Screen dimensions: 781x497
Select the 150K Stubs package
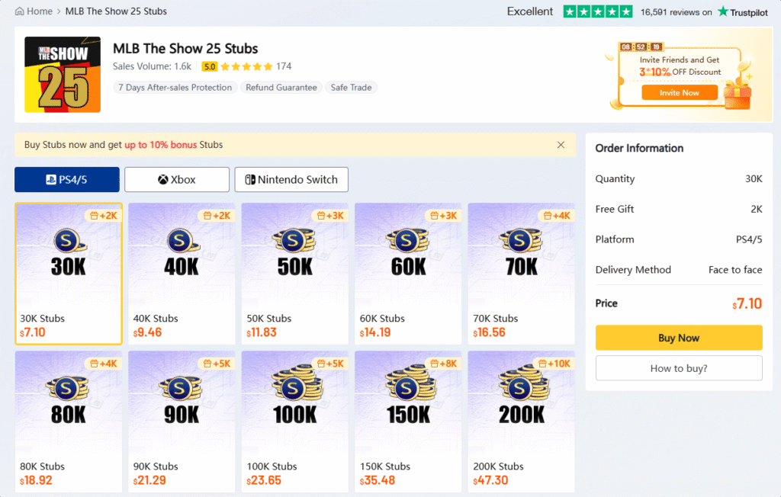[408, 422]
